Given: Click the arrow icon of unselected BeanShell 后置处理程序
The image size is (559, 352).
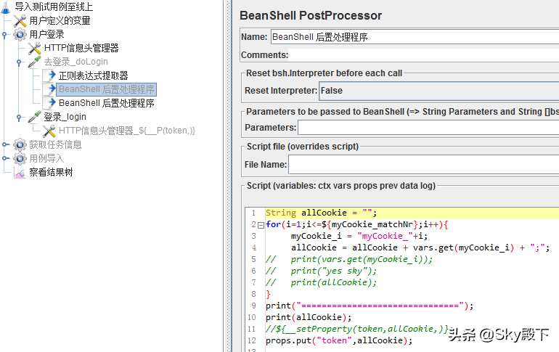Looking at the screenshot, I should (49, 103).
